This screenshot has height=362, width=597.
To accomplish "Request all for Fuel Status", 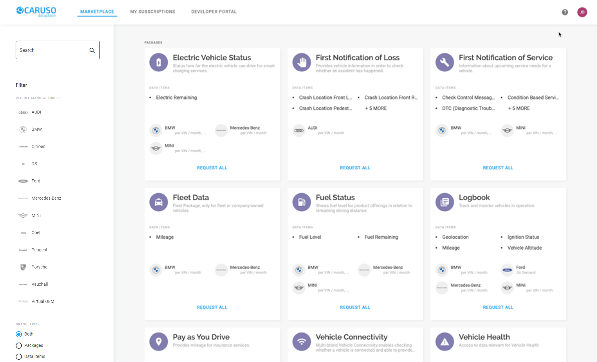I will 355,307.
